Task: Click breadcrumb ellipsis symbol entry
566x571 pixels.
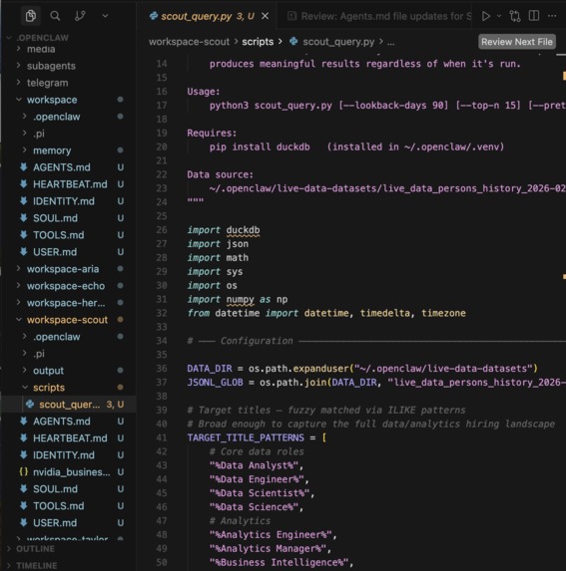Action: click(390, 42)
